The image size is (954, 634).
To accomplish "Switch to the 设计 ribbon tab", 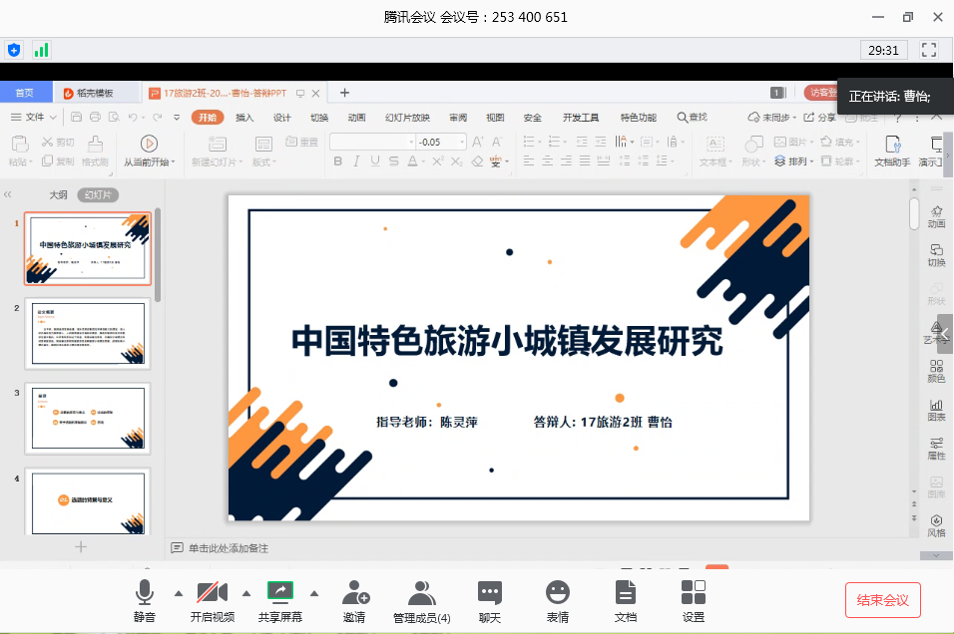I will point(282,117).
